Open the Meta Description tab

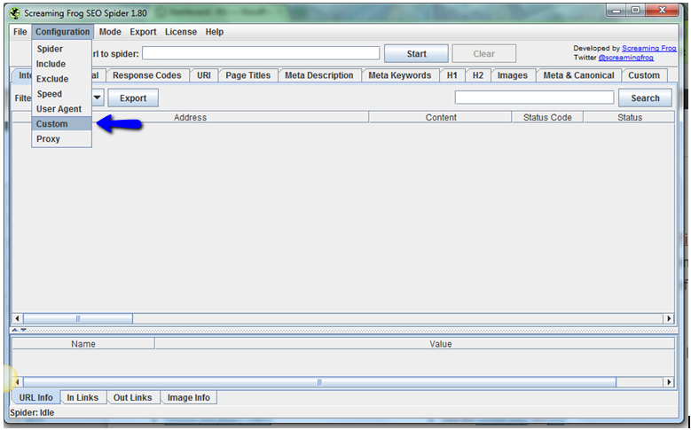318,75
